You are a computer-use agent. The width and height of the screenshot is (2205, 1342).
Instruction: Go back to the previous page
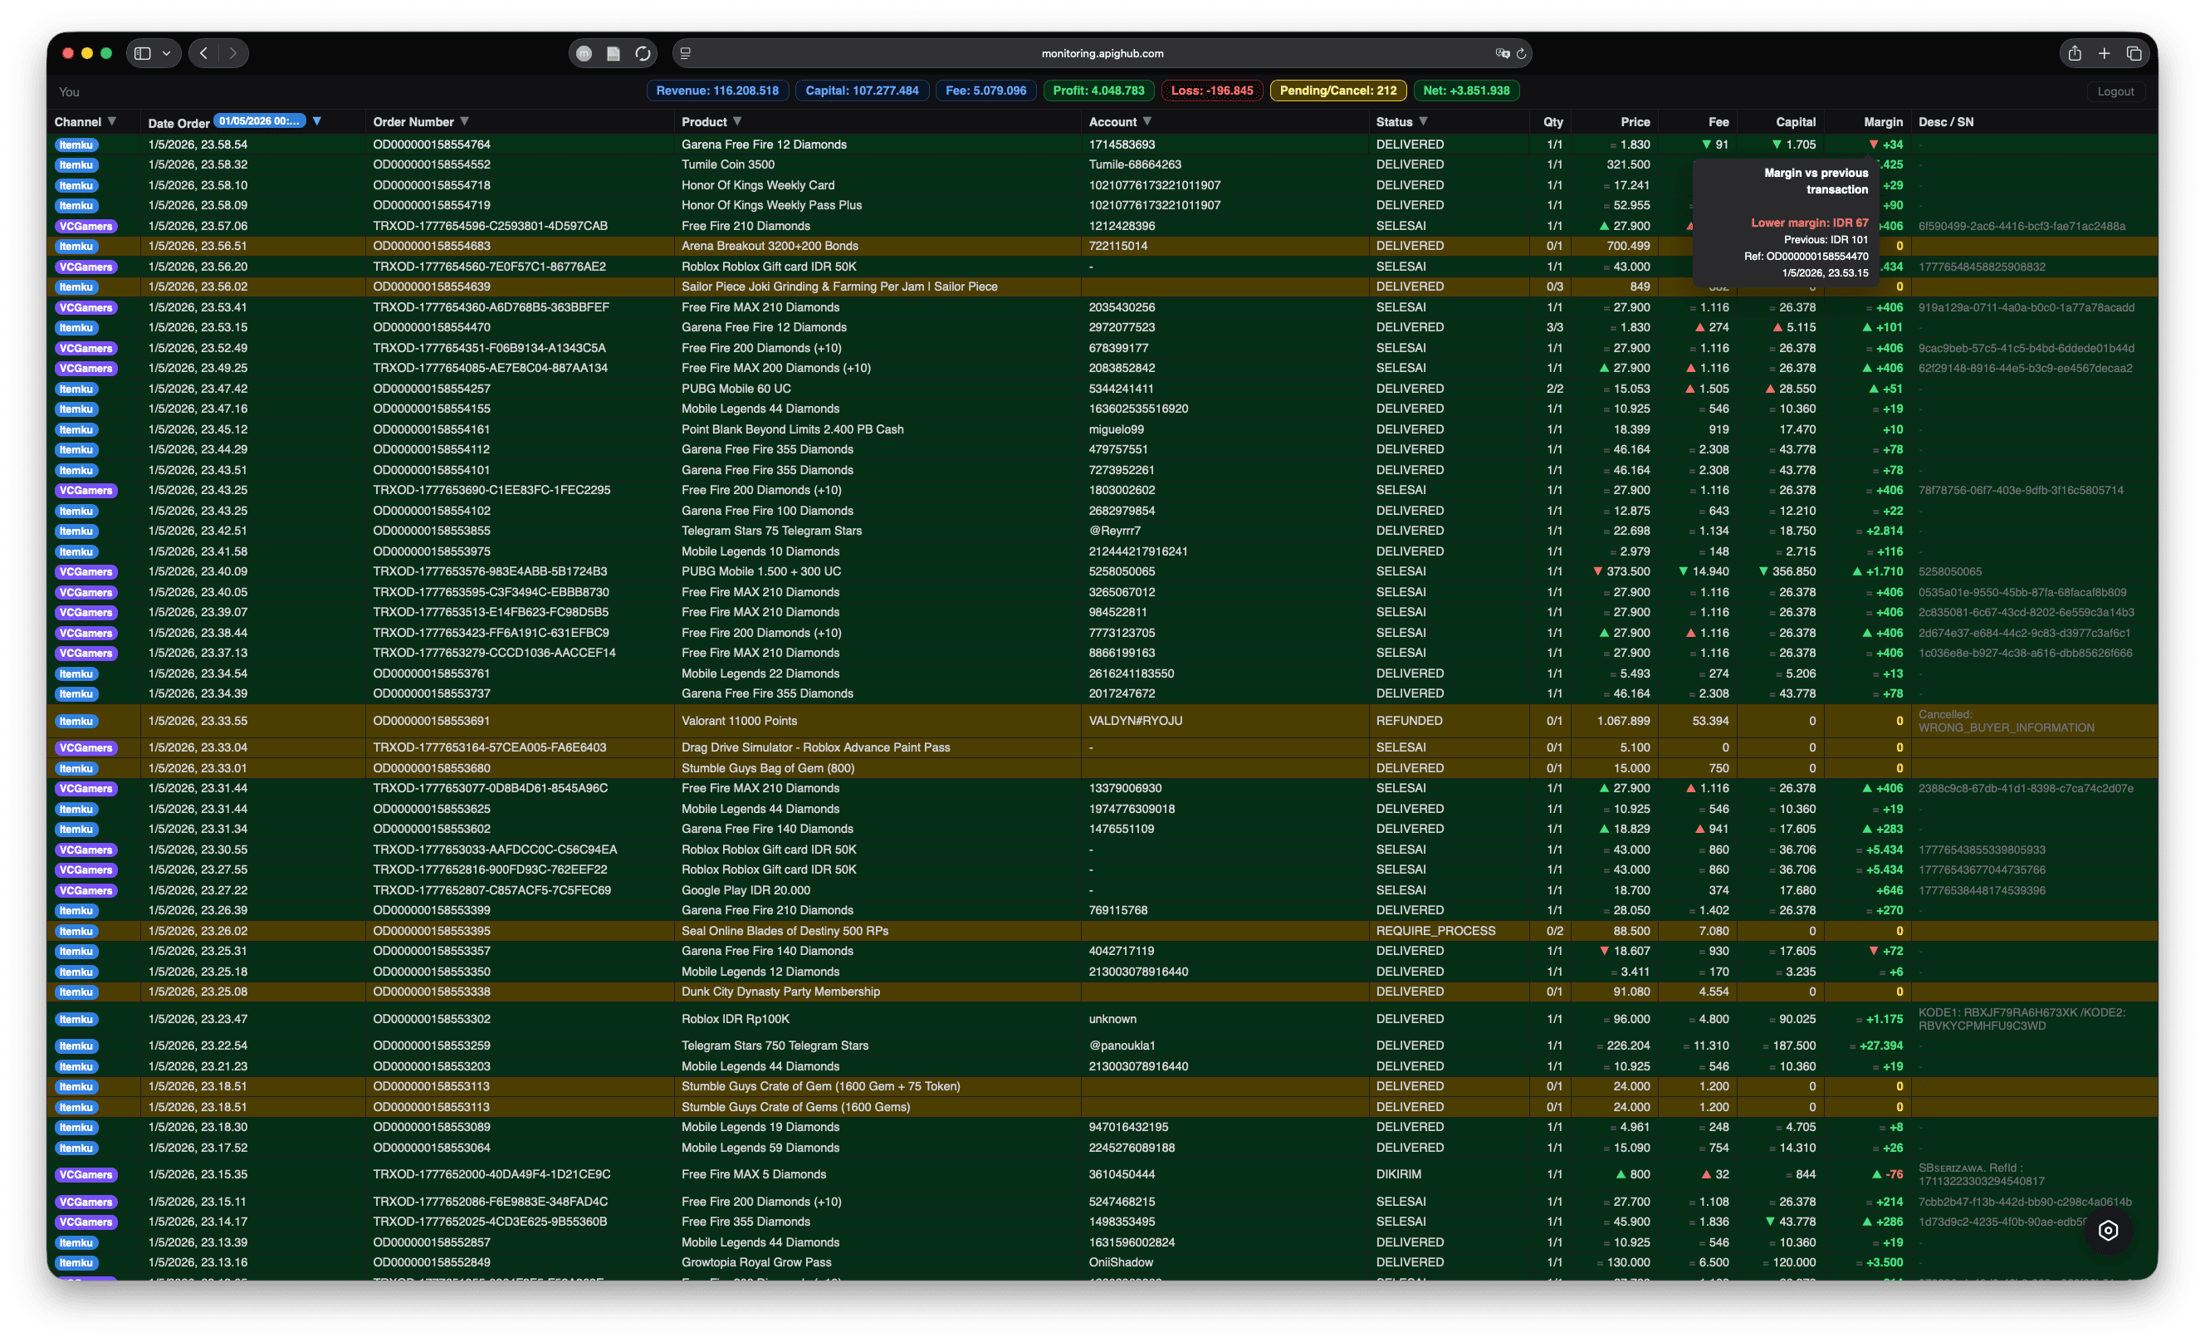pyautogui.click(x=204, y=54)
